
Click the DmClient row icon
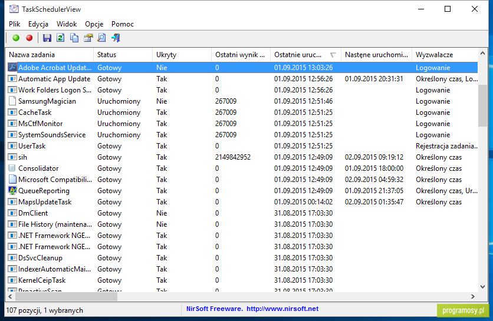12,213
